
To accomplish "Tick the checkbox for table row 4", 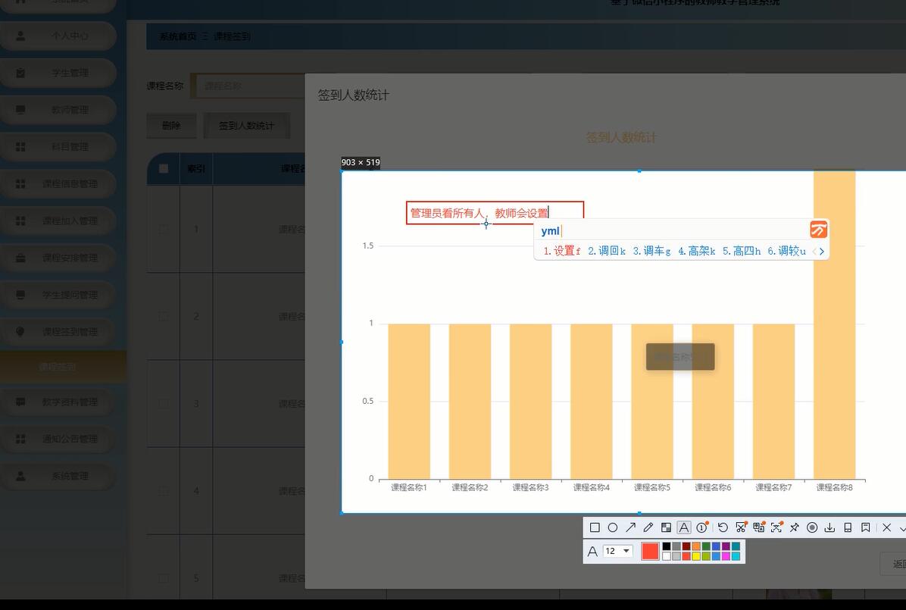I will [x=164, y=491].
